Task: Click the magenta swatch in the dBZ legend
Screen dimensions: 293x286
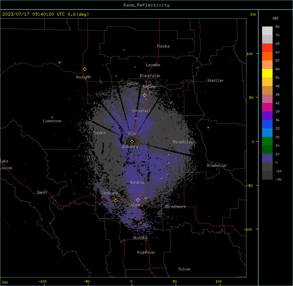Action: coord(267,107)
